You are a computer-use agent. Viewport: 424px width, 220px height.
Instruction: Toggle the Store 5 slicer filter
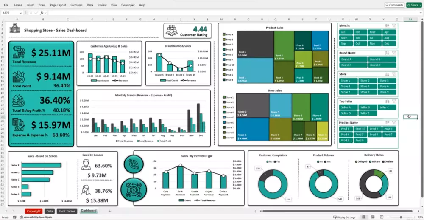pyautogui.click(x=368, y=87)
